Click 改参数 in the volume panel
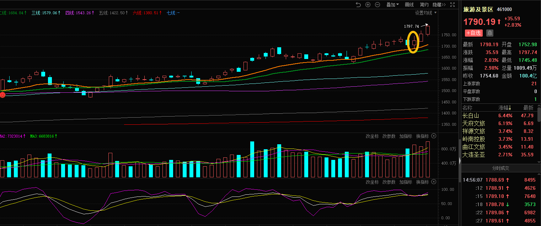This screenshot has width=541, height=226. pos(389,136)
